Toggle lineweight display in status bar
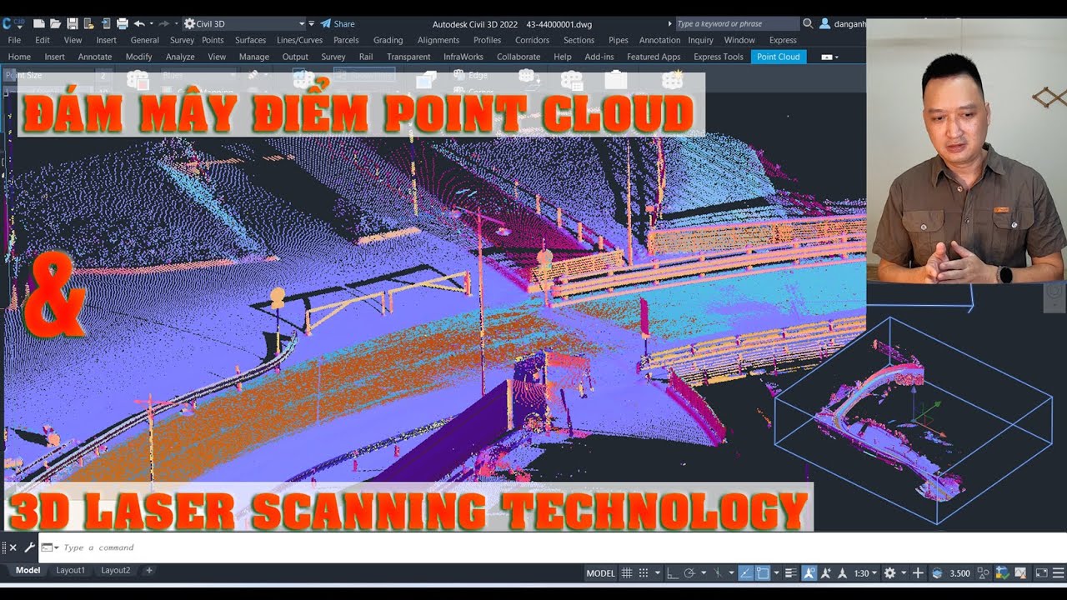This screenshot has width=1067, height=600. [790, 573]
